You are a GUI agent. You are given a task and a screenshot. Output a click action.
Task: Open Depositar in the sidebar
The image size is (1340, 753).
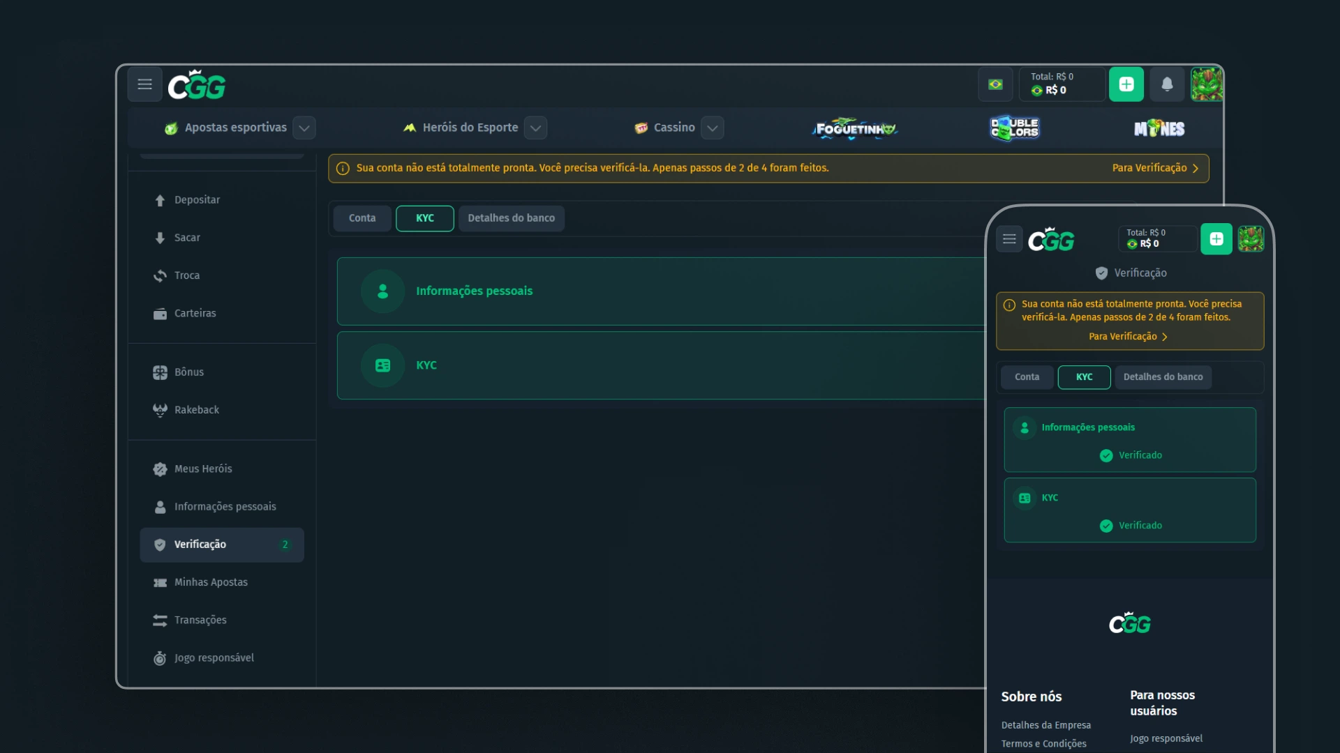[197, 200]
